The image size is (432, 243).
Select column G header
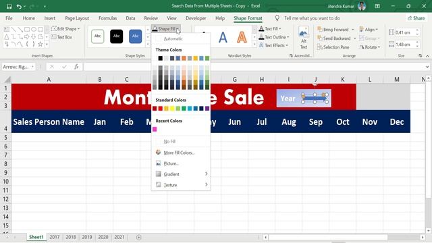(234, 80)
